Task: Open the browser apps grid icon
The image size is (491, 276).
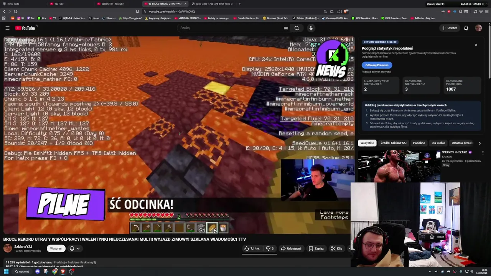Action: [4, 18]
